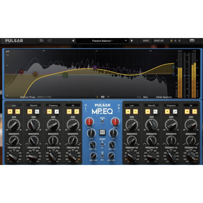Toggle left channel Low band shelf shape button
203x203 pixels.
(x=17, y=111)
